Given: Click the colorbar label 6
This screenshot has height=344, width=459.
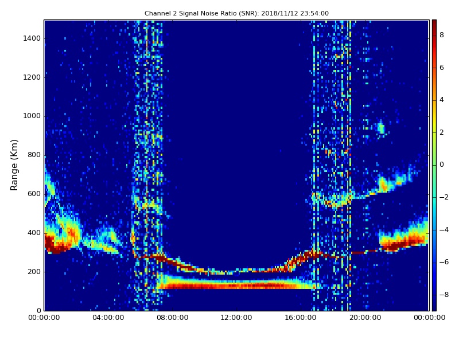Looking at the screenshot, I should pos(442,68).
